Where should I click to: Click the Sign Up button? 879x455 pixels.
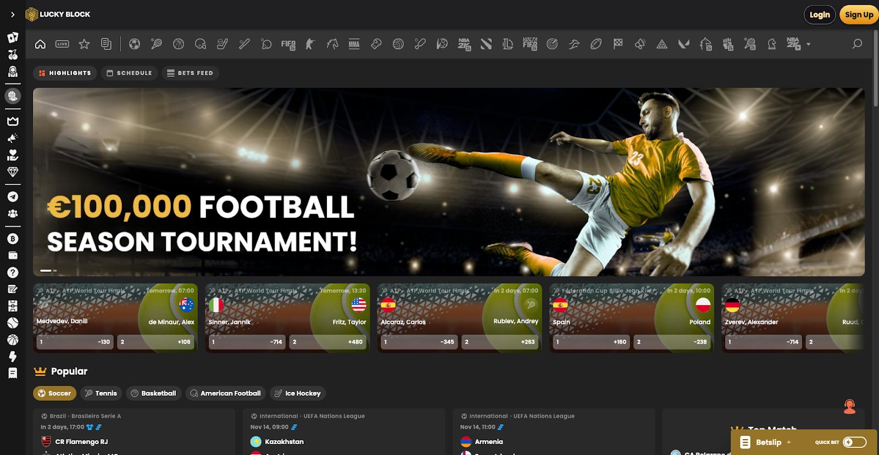(x=859, y=15)
